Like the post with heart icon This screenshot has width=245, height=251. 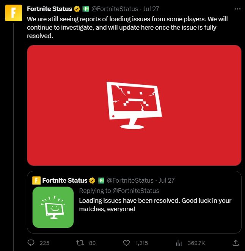point(126,243)
